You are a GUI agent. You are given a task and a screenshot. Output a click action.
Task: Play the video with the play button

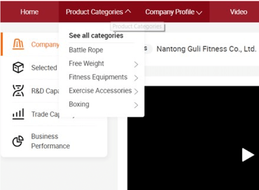click(248, 155)
